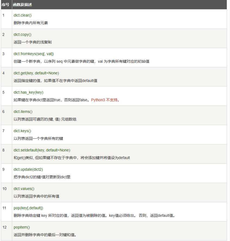Image resolution: width=230 pixels, height=241 pixels.
Task: Open dict.get(key, default=None) link
Action: click(36, 73)
